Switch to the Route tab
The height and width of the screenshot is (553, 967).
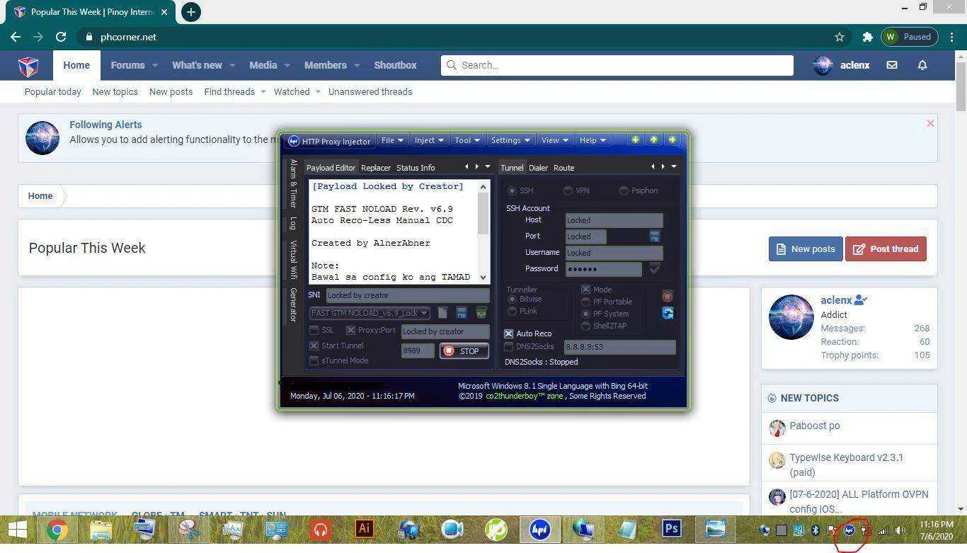563,168
